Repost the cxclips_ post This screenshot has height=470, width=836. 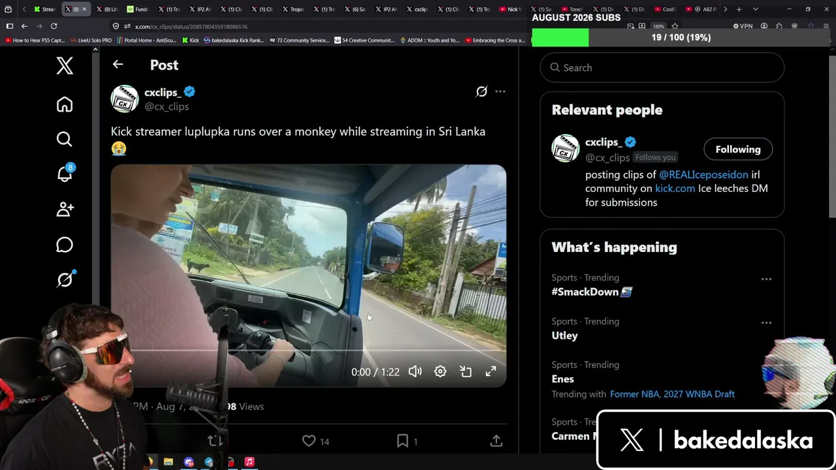pyautogui.click(x=215, y=441)
